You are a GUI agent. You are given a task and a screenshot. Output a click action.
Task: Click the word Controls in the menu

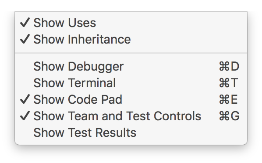(x=177, y=116)
